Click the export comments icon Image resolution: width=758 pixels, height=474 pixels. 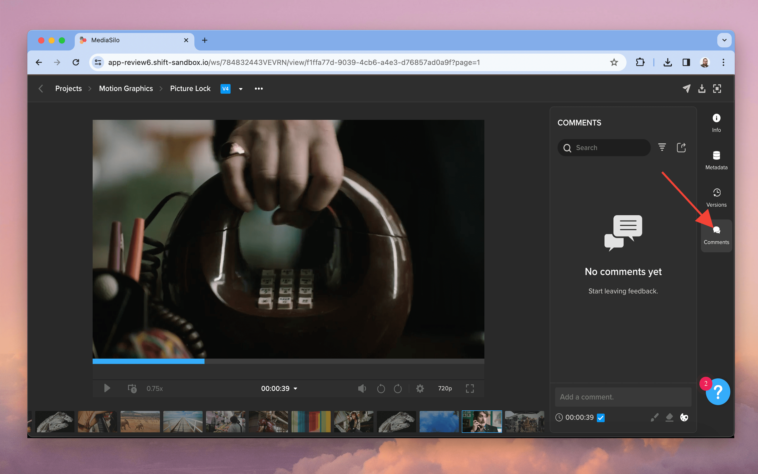[x=681, y=147]
